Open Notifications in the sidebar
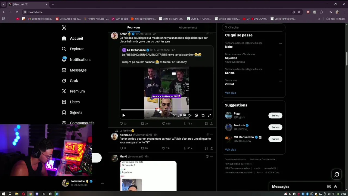The width and height of the screenshot is (348, 196). tap(76, 60)
